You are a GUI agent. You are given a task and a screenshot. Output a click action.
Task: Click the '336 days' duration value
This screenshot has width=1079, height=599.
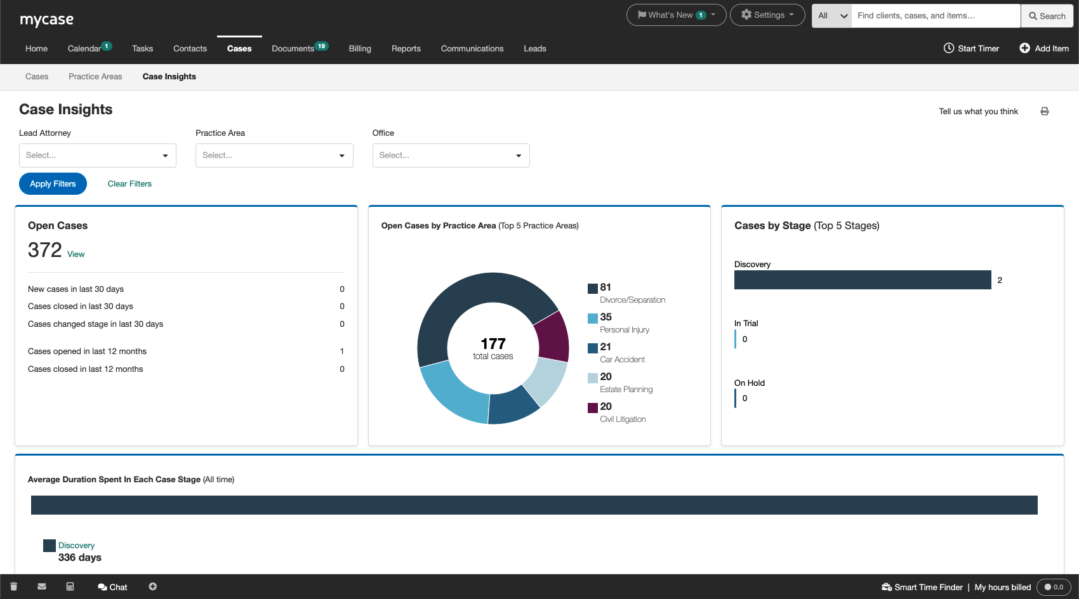point(80,558)
